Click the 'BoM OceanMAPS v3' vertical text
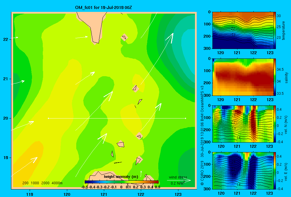Viewport: 291px width, 197px height. click(202, 103)
